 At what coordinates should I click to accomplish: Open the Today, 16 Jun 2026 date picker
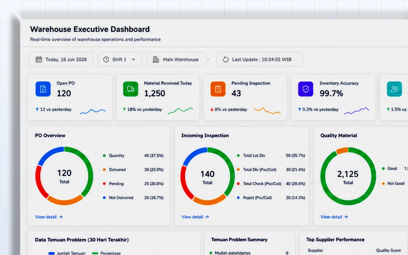61,60
